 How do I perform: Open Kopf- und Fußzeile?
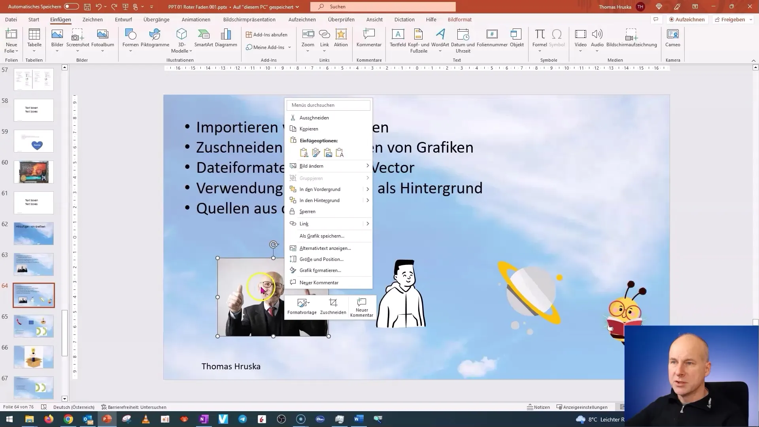click(419, 41)
